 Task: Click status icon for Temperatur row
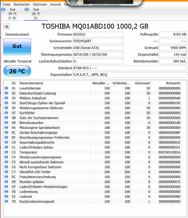6,152
